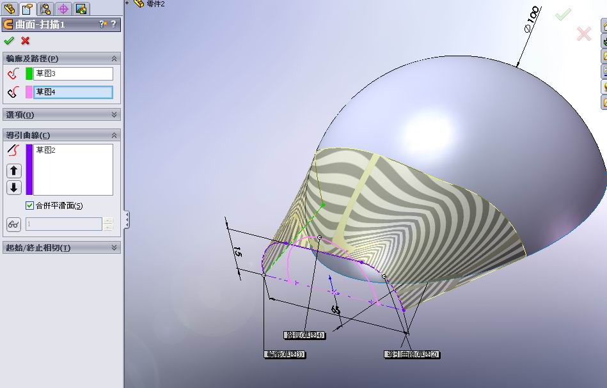Expand the 起始/終止相切(T) section
The height and width of the screenshot is (388, 607).
coord(114,247)
